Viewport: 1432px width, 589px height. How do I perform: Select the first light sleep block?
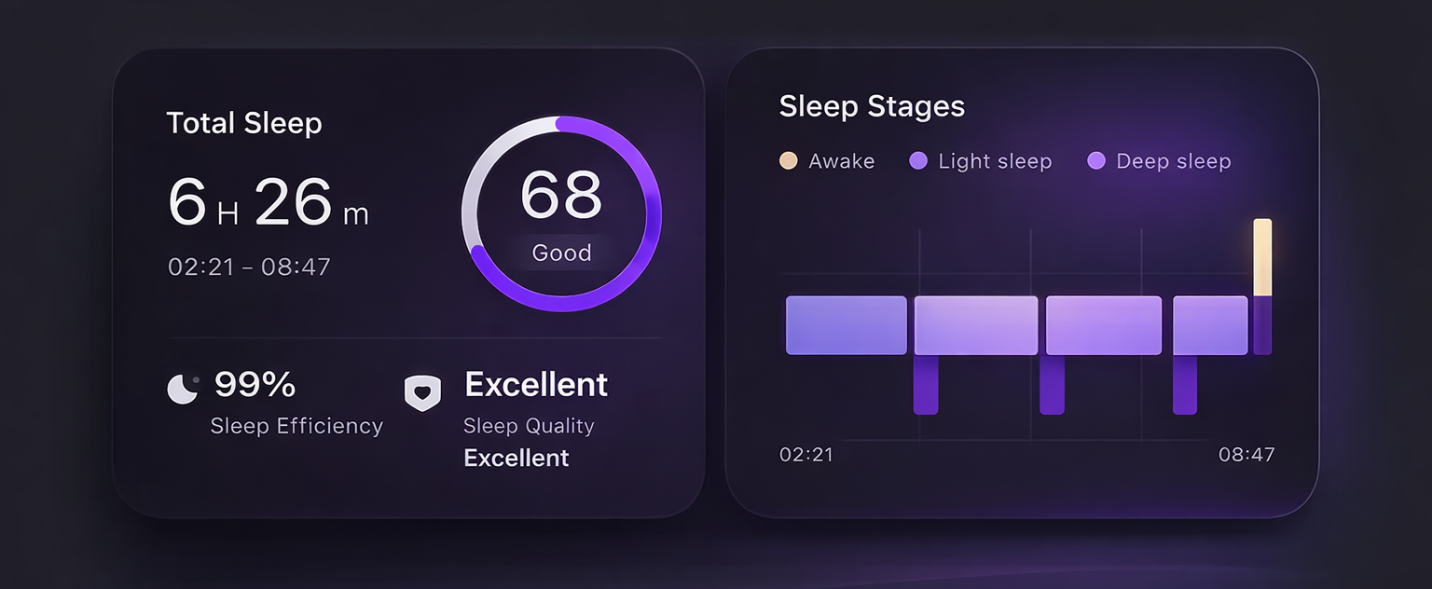[x=847, y=325]
